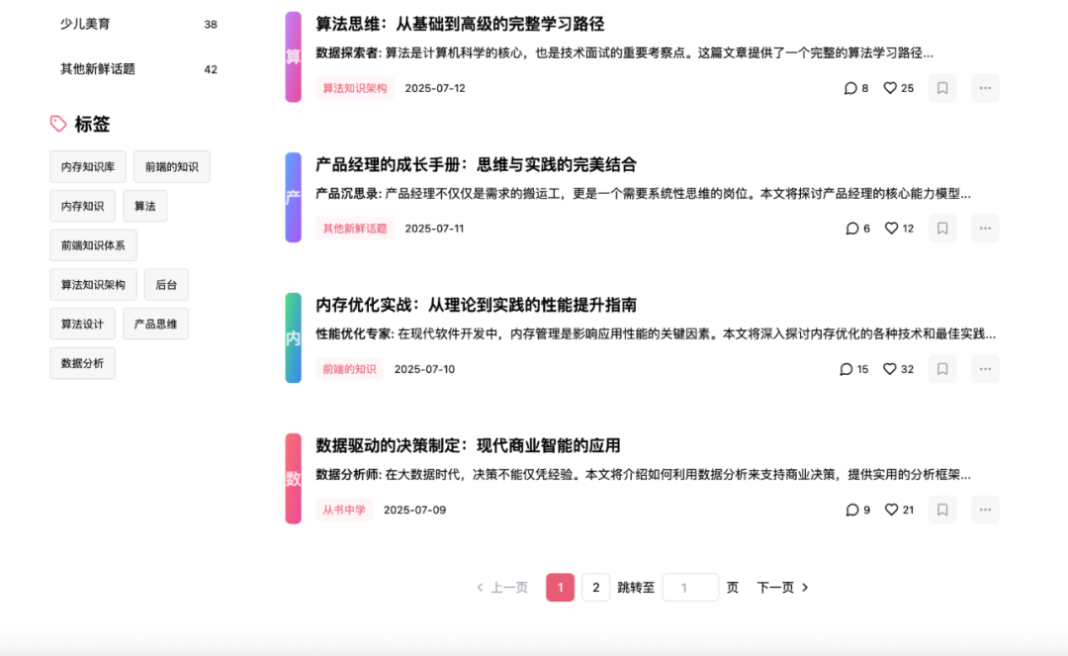Bookmark the 内存优化实战 article
1068x656 pixels.
point(942,369)
